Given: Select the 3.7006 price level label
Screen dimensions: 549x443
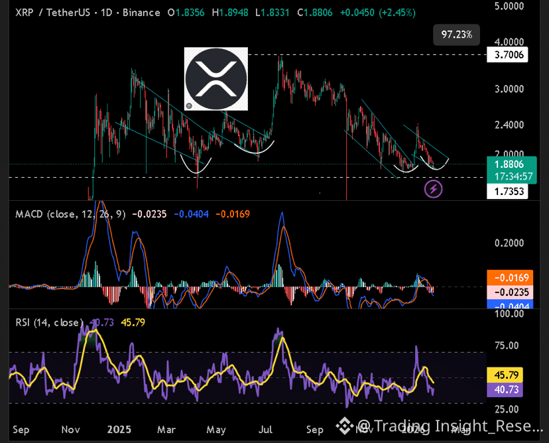Looking at the screenshot, I should pyautogui.click(x=507, y=56).
